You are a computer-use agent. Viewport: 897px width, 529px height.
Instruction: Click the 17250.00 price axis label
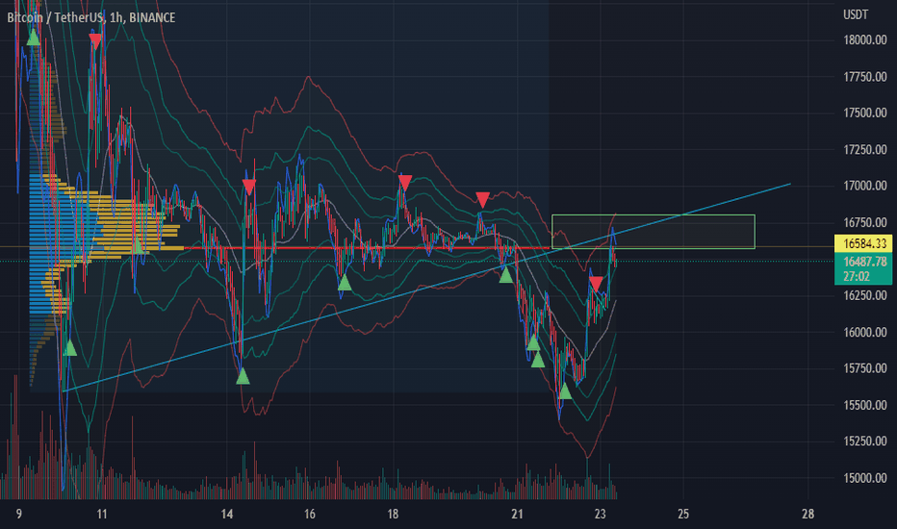[865, 149]
